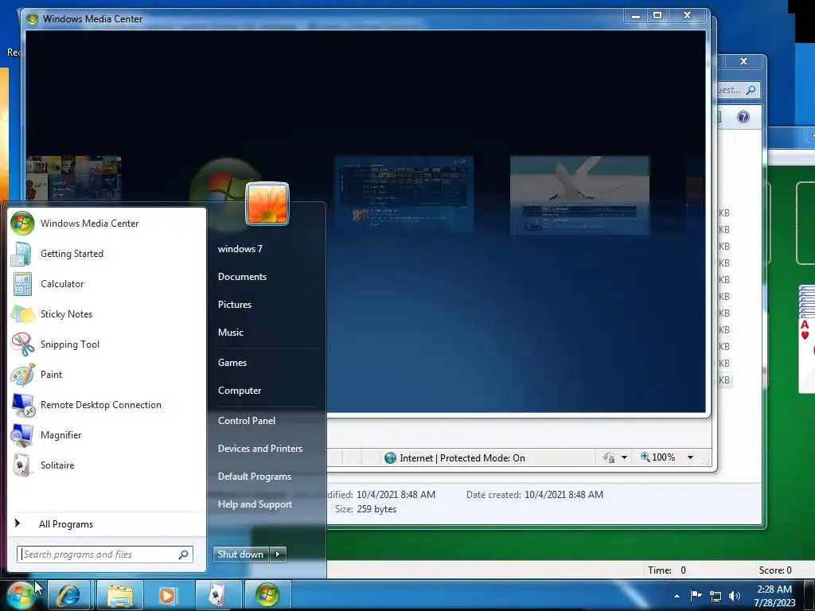This screenshot has height=611, width=815.
Task: Click the 100% zoom level text
Action: point(663,457)
